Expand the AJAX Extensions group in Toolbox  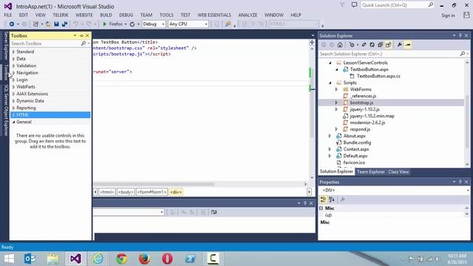click(x=13, y=94)
